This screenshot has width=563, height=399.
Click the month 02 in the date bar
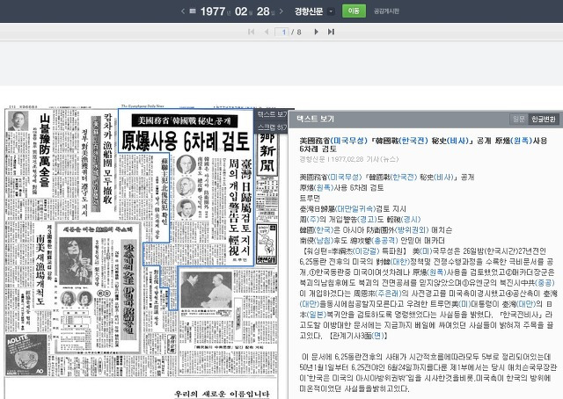pyautogui.click(x=241, y=11)
